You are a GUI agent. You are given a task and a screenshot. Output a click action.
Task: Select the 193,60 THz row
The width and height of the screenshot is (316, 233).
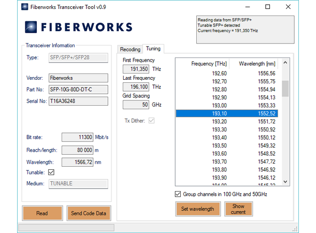[227, 154]
